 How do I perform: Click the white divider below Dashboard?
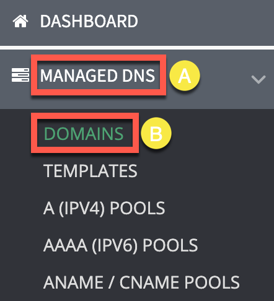pyautogui.click(x=137, y=48)
